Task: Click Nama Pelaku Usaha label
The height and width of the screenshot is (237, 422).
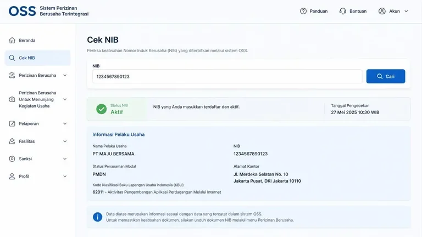Action: [x=109, y=146]
